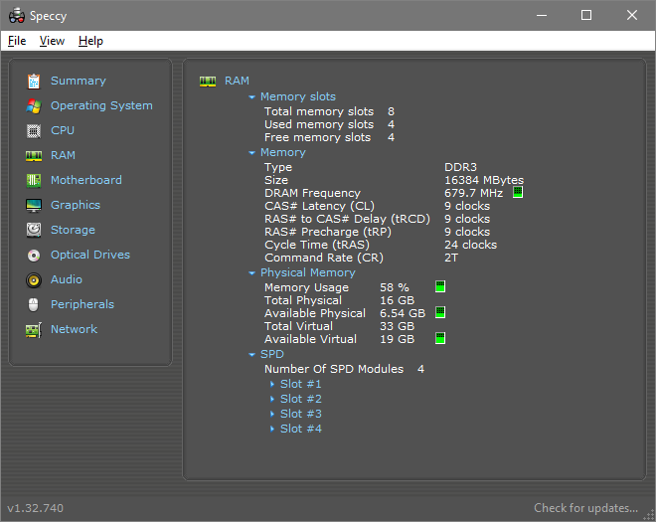Expand Slot #4 details
The width and height of the screenshot is (656, 522).
tap(272, 429)
